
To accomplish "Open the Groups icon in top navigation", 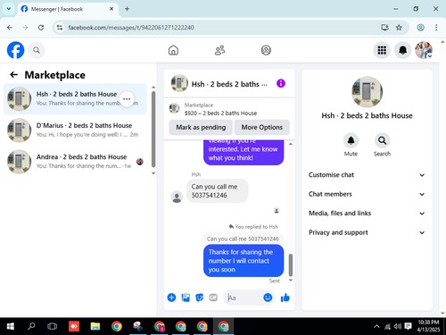I will pos(266,50).
